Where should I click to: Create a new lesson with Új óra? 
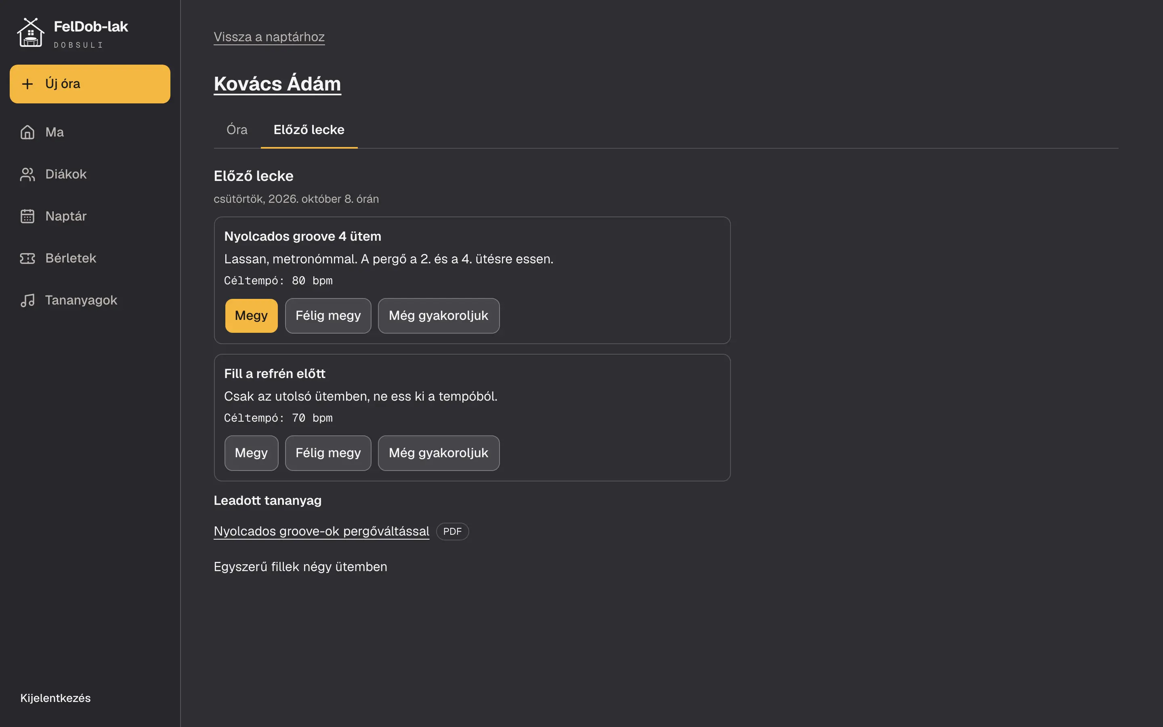click(x=90, y=84)
